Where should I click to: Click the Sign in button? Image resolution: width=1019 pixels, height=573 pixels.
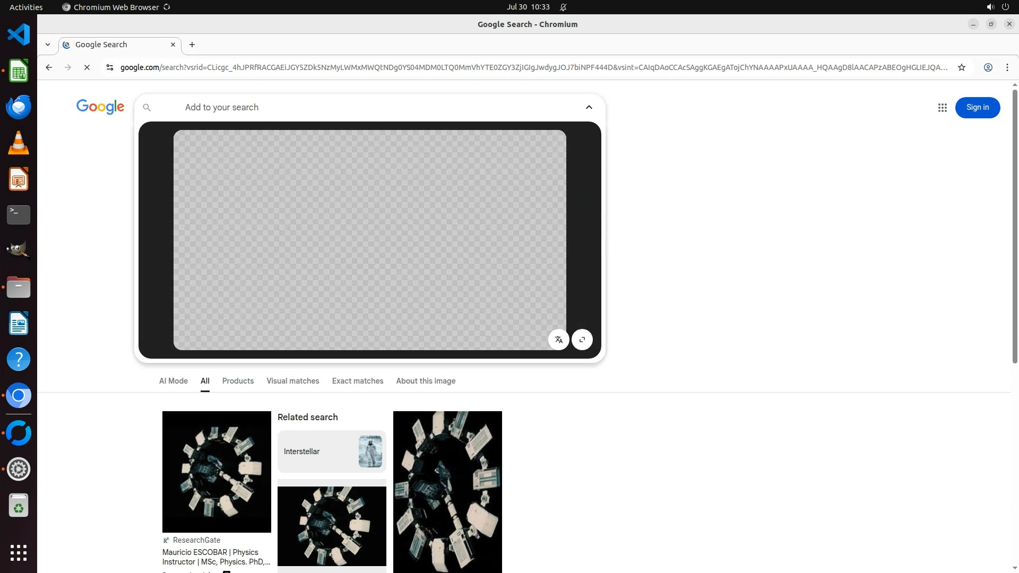(977, 108)
